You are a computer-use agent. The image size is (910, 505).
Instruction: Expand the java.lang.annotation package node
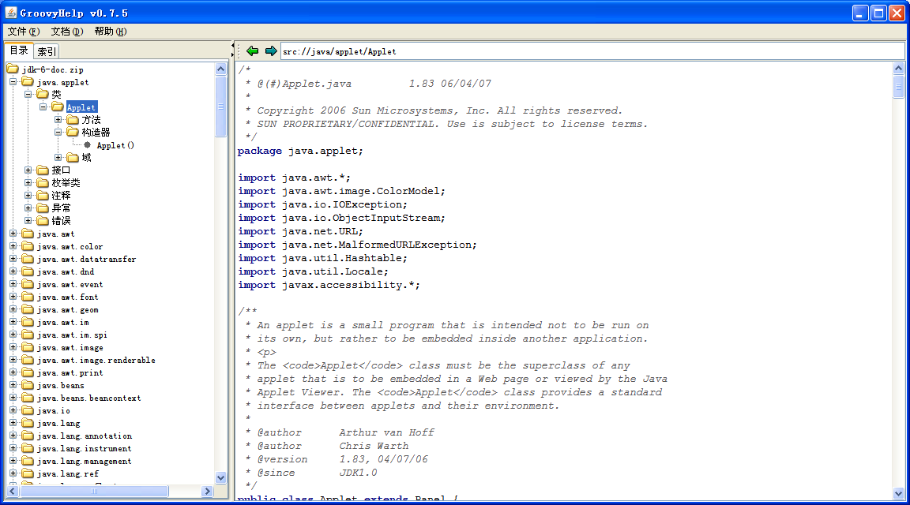pos(13,436)
